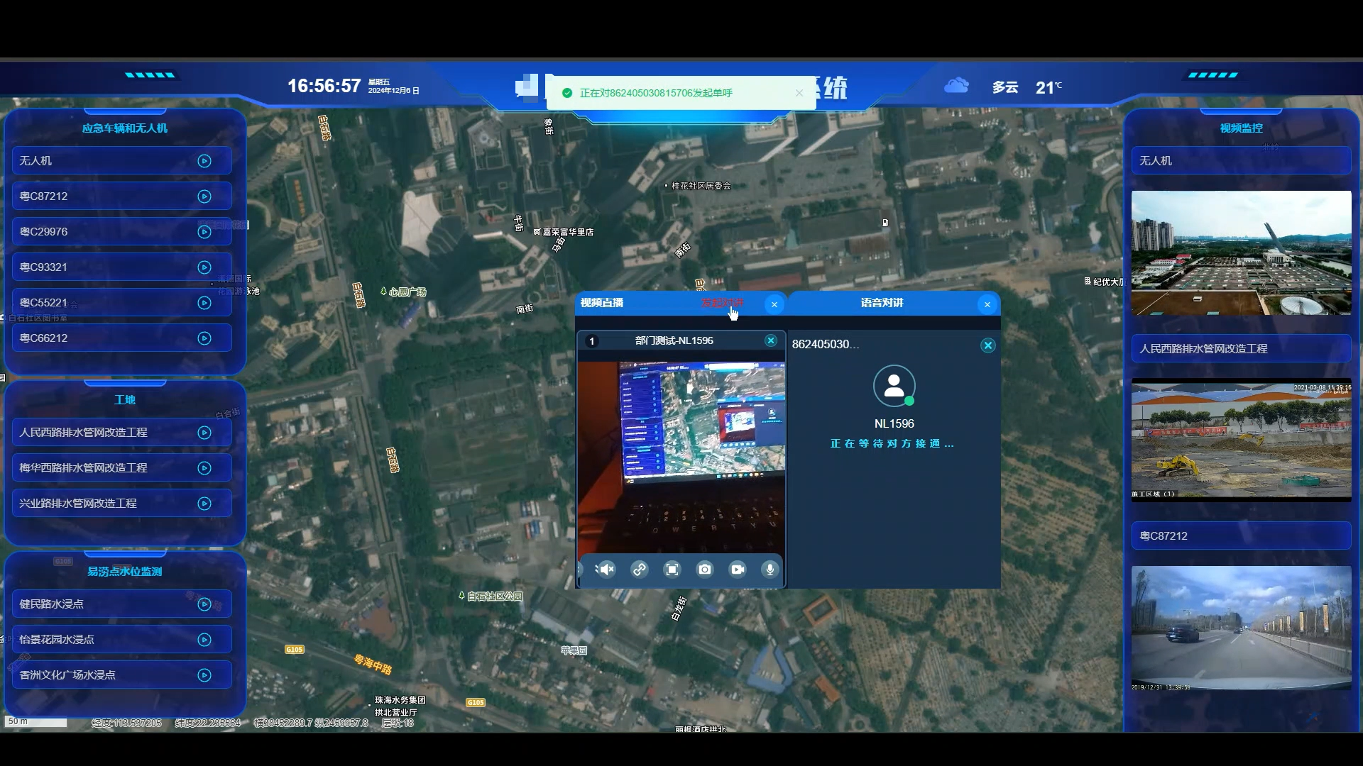The image size is (1363, 766).
Task: Take a snapshot with the camera icon
Action: (x=704, y=570)
